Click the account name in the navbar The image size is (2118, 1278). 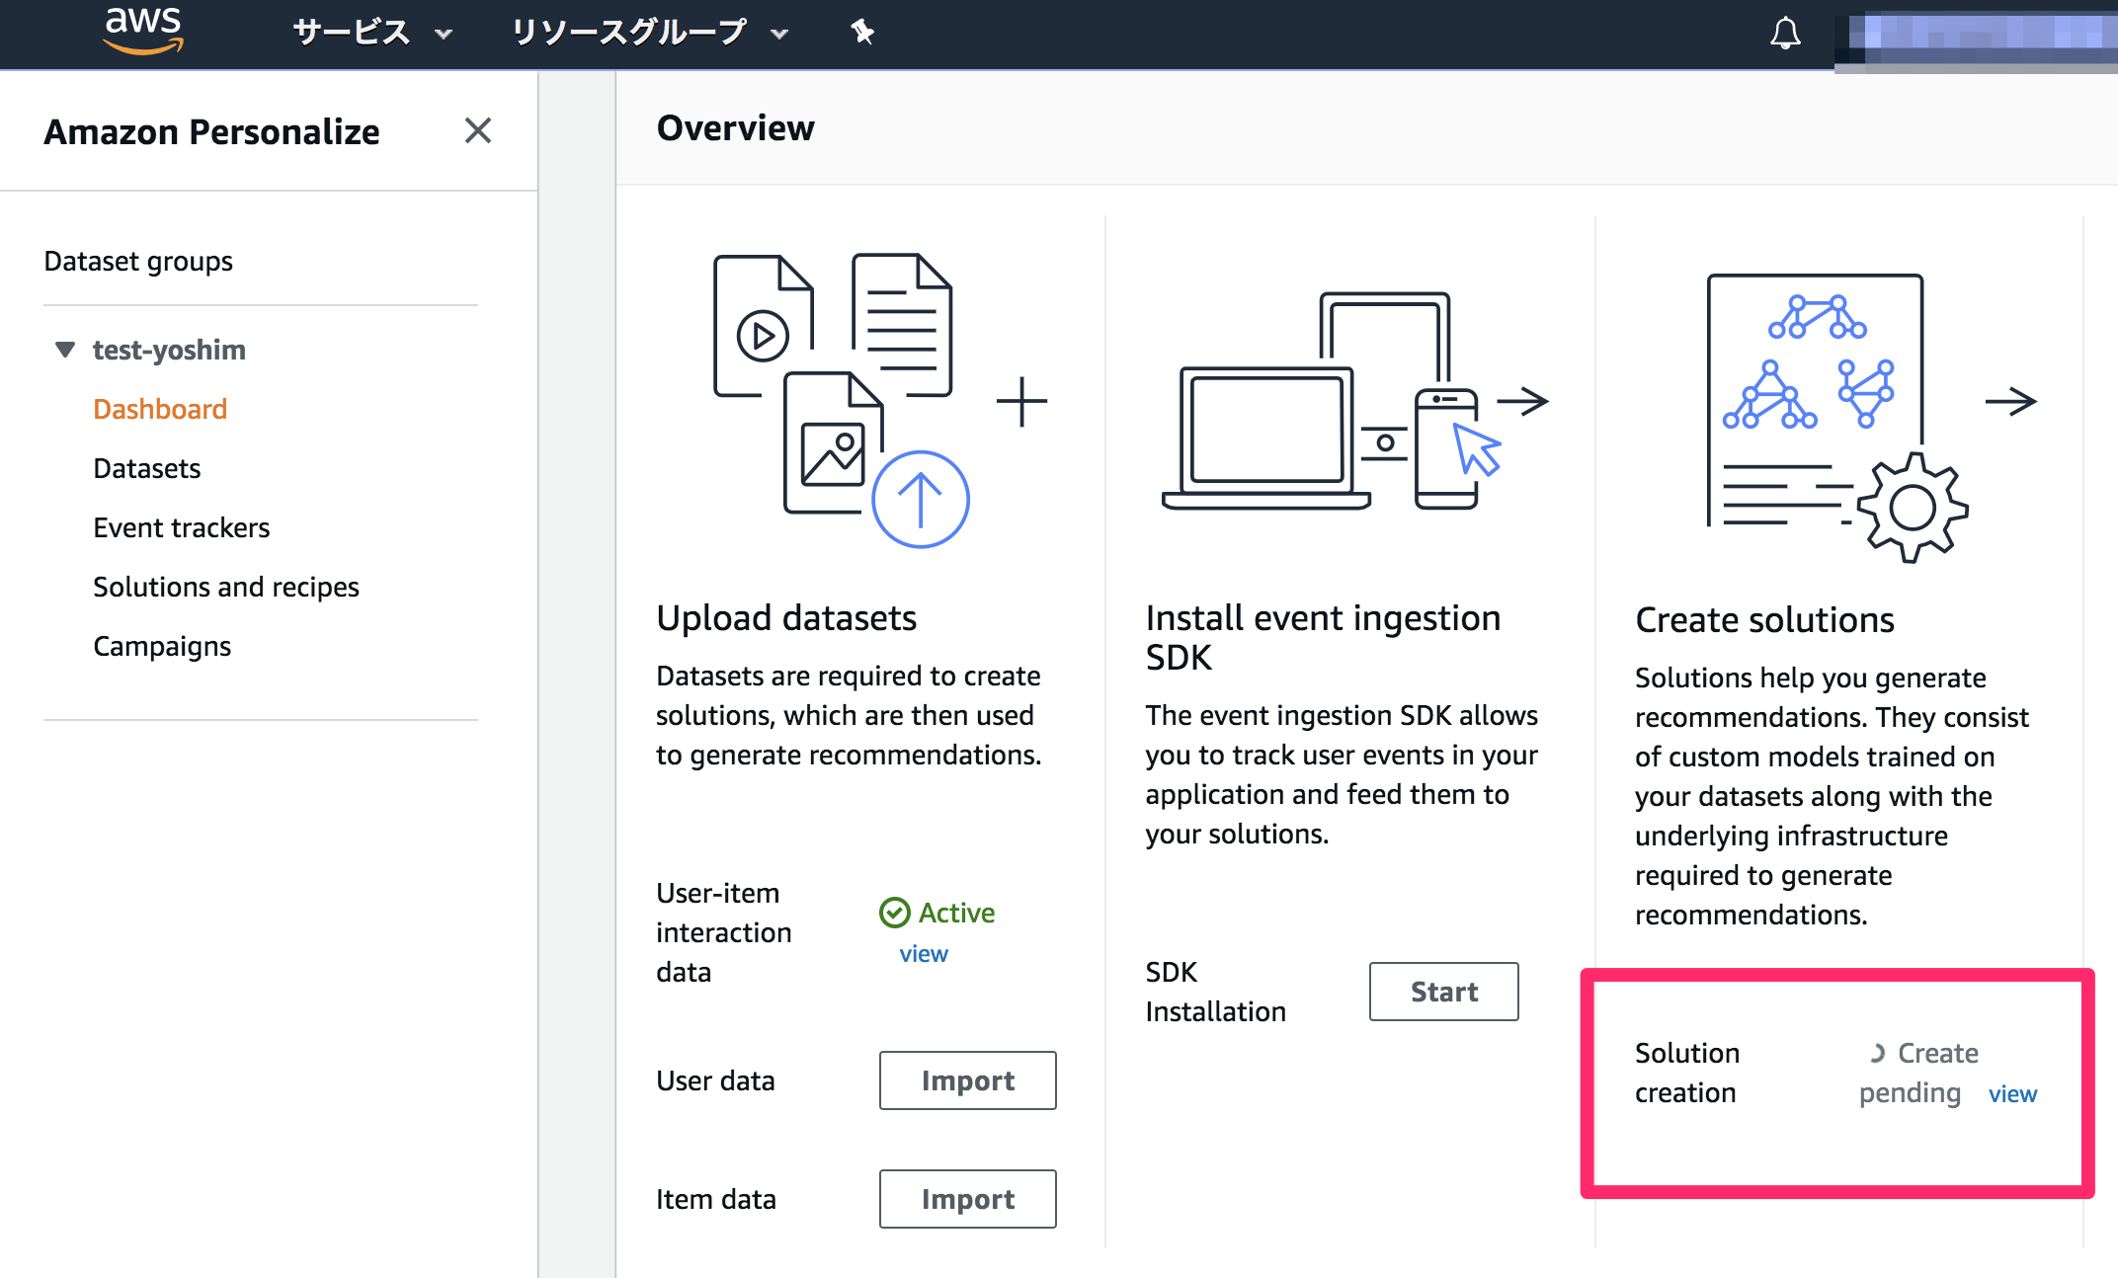(x=1974, y=32)
